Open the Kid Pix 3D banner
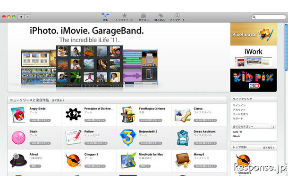Viewport: 288px width, 188px height. coord(254,80)
